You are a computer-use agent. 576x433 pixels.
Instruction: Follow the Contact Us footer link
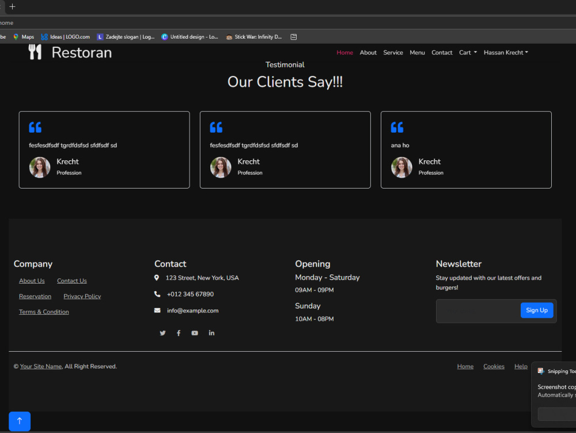pyautogui.click(x=72, y=281)
